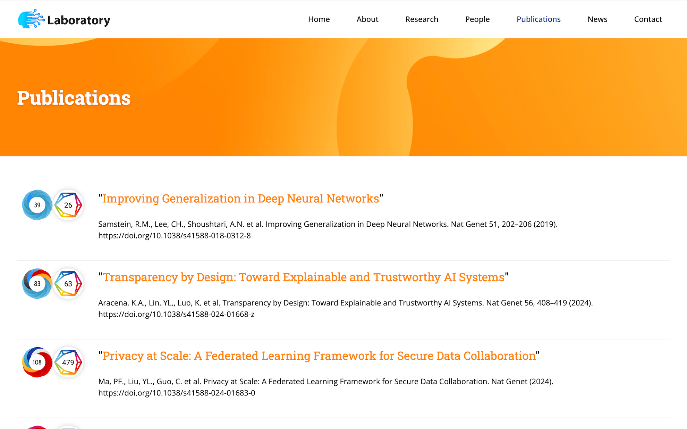Click the DOI s41588-024-01683-0 text
Viewport: 687px width, 429px height.
(177, 393)
